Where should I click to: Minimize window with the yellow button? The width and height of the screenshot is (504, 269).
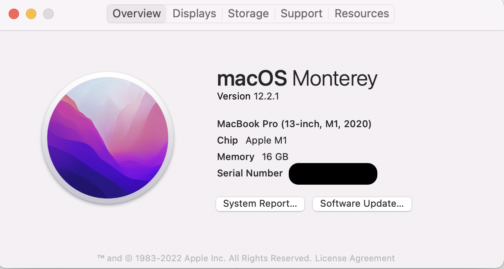click(x=31, y=14)
